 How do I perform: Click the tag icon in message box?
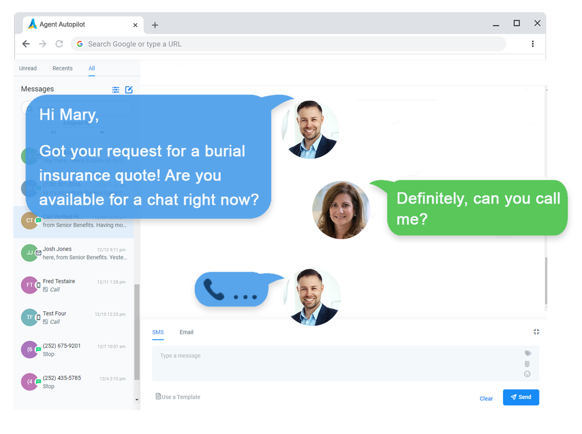click(528, 353)
